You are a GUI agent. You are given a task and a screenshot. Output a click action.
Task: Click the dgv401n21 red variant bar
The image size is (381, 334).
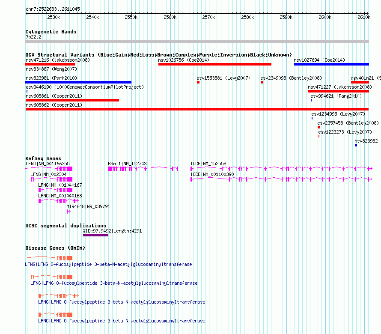pyautogui.click(x=360, y=82)
